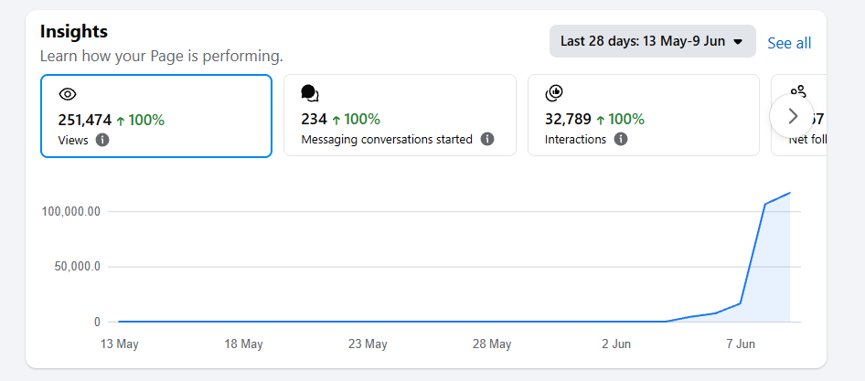Screen dimensions: 865x381
Task: Click the people icon on followers card
Action: coord(798,91)
